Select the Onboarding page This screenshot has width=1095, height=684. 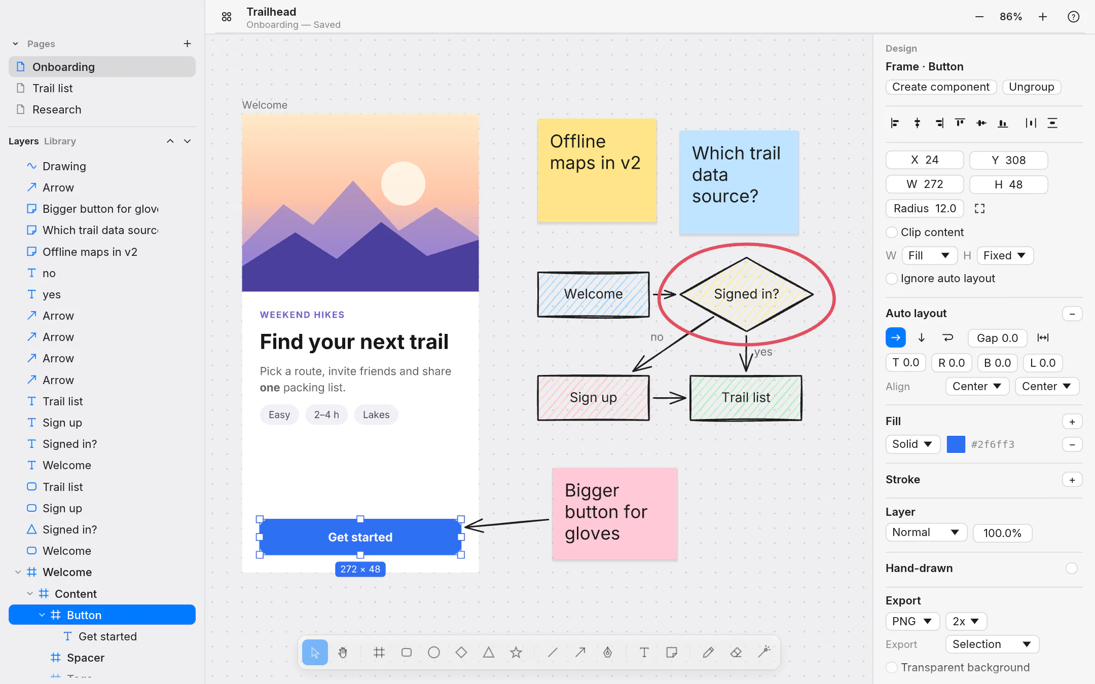(102, 67)
